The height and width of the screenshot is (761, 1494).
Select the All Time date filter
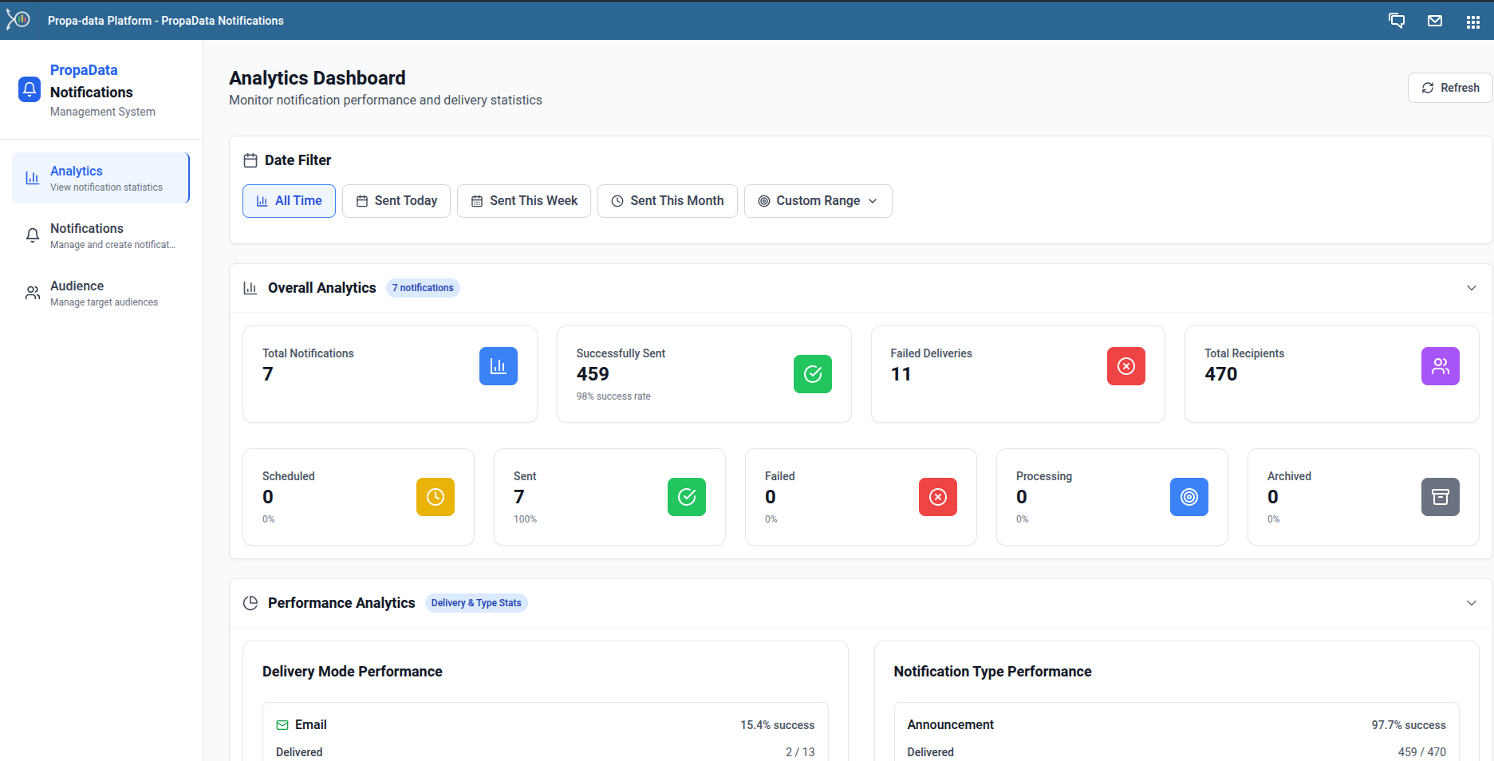coord(289,201)
